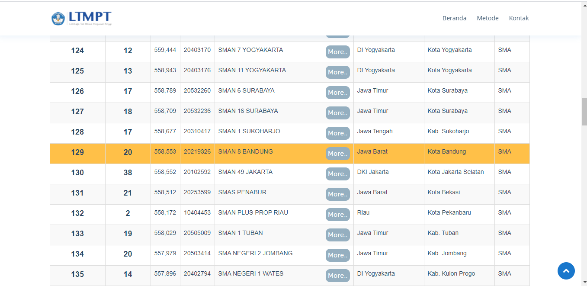Image resolution: width=587 pixels, height=286 pixels.
Task: Open the Metode menu item
Action: 488,18
